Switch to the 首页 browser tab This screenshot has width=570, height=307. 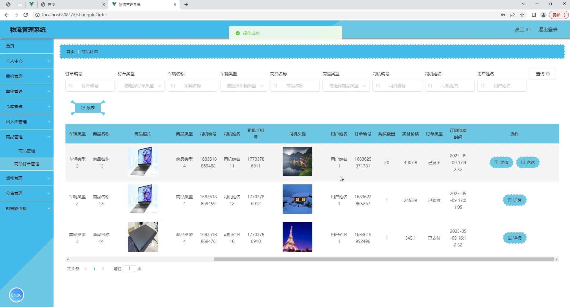(x=73, y=4)
